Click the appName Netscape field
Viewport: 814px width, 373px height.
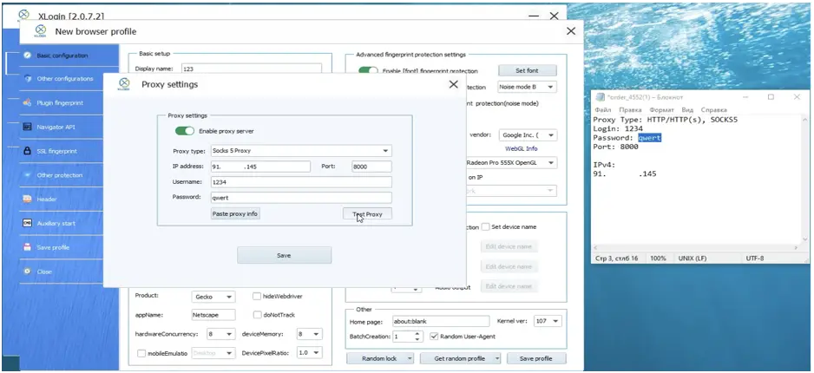[x=213, y=315]
